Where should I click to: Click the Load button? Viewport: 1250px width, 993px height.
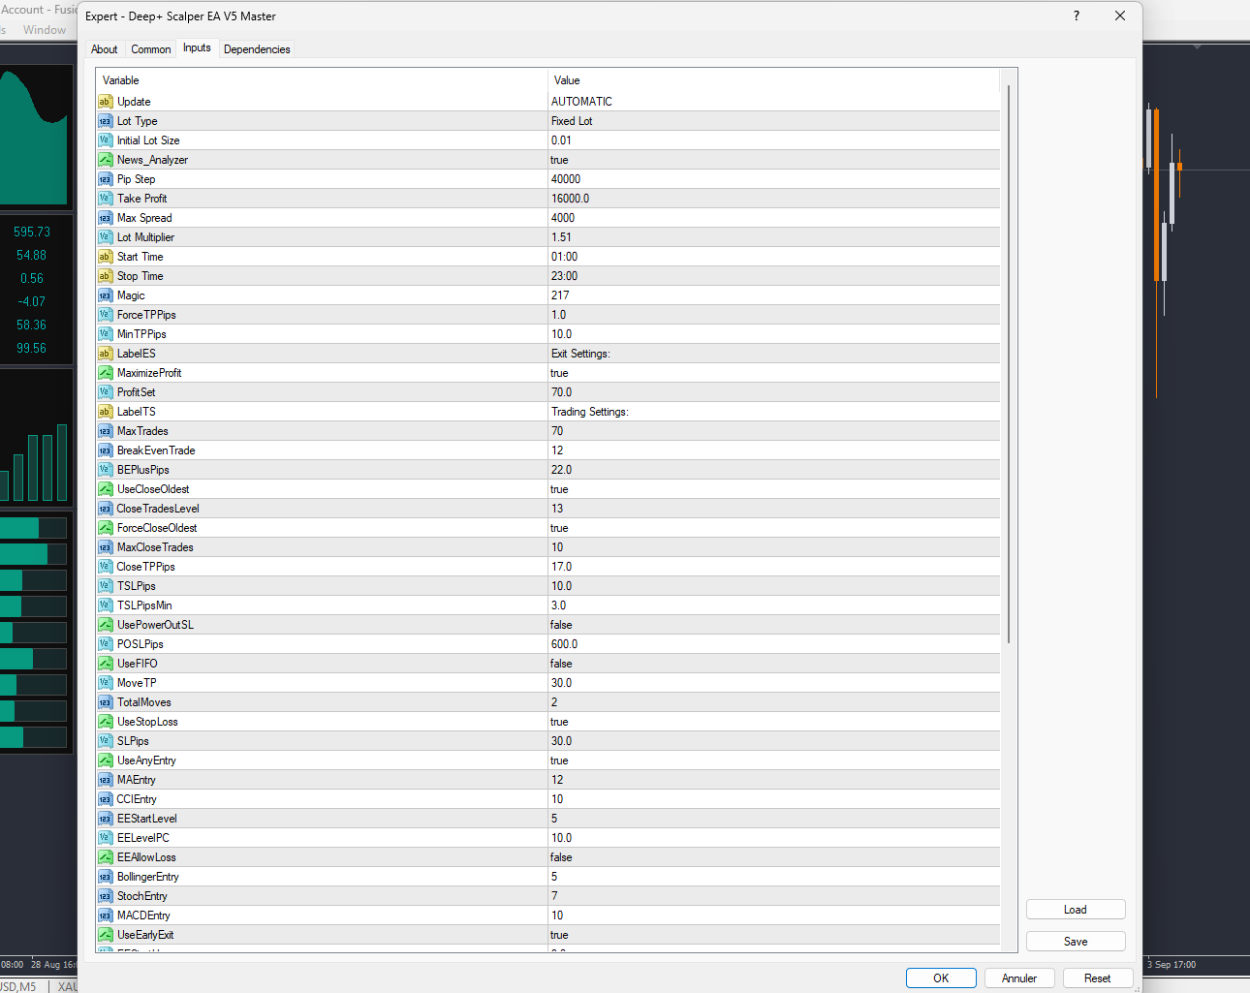coord(1075,910)
